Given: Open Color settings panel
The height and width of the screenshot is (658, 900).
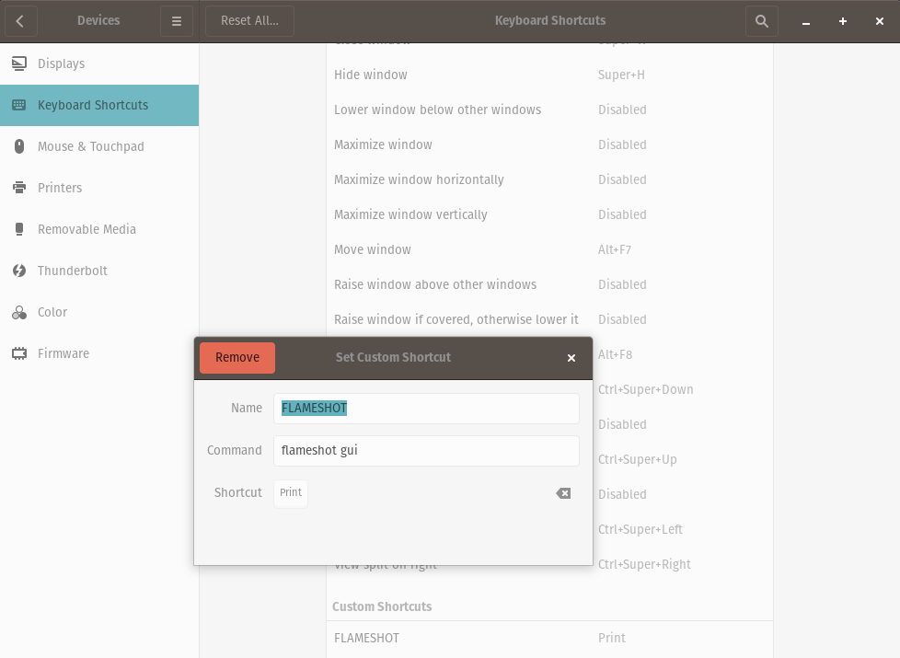Looking at the screenshot, I should click(x=99, y=312).
